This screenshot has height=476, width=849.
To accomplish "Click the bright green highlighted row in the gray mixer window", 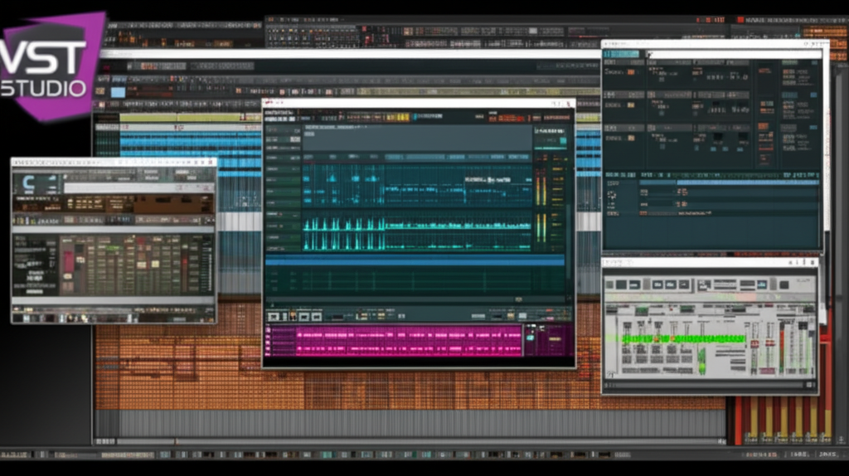I will pos(683,339).
